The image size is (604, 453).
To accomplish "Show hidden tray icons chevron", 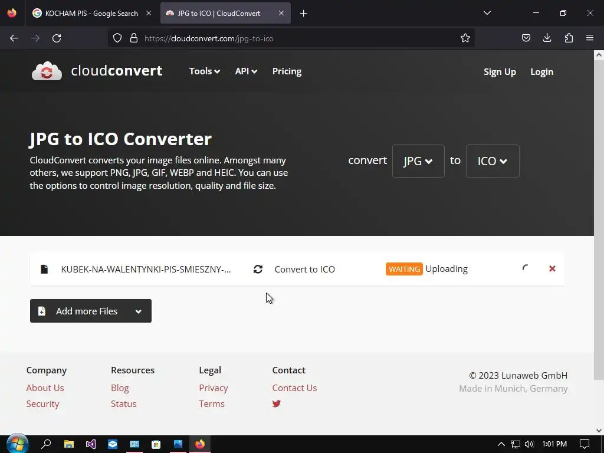I will pos(501,444).
